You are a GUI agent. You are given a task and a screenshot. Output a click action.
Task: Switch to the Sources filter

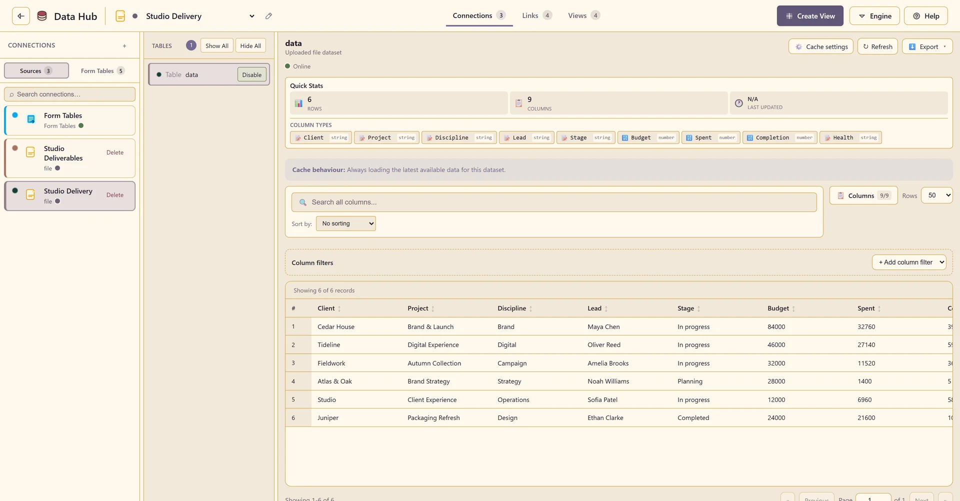[x=36, y=71]
